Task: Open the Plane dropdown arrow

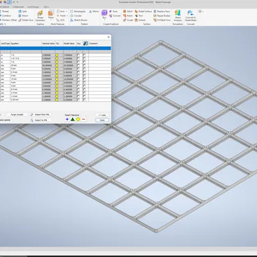Action: (51, 19)
